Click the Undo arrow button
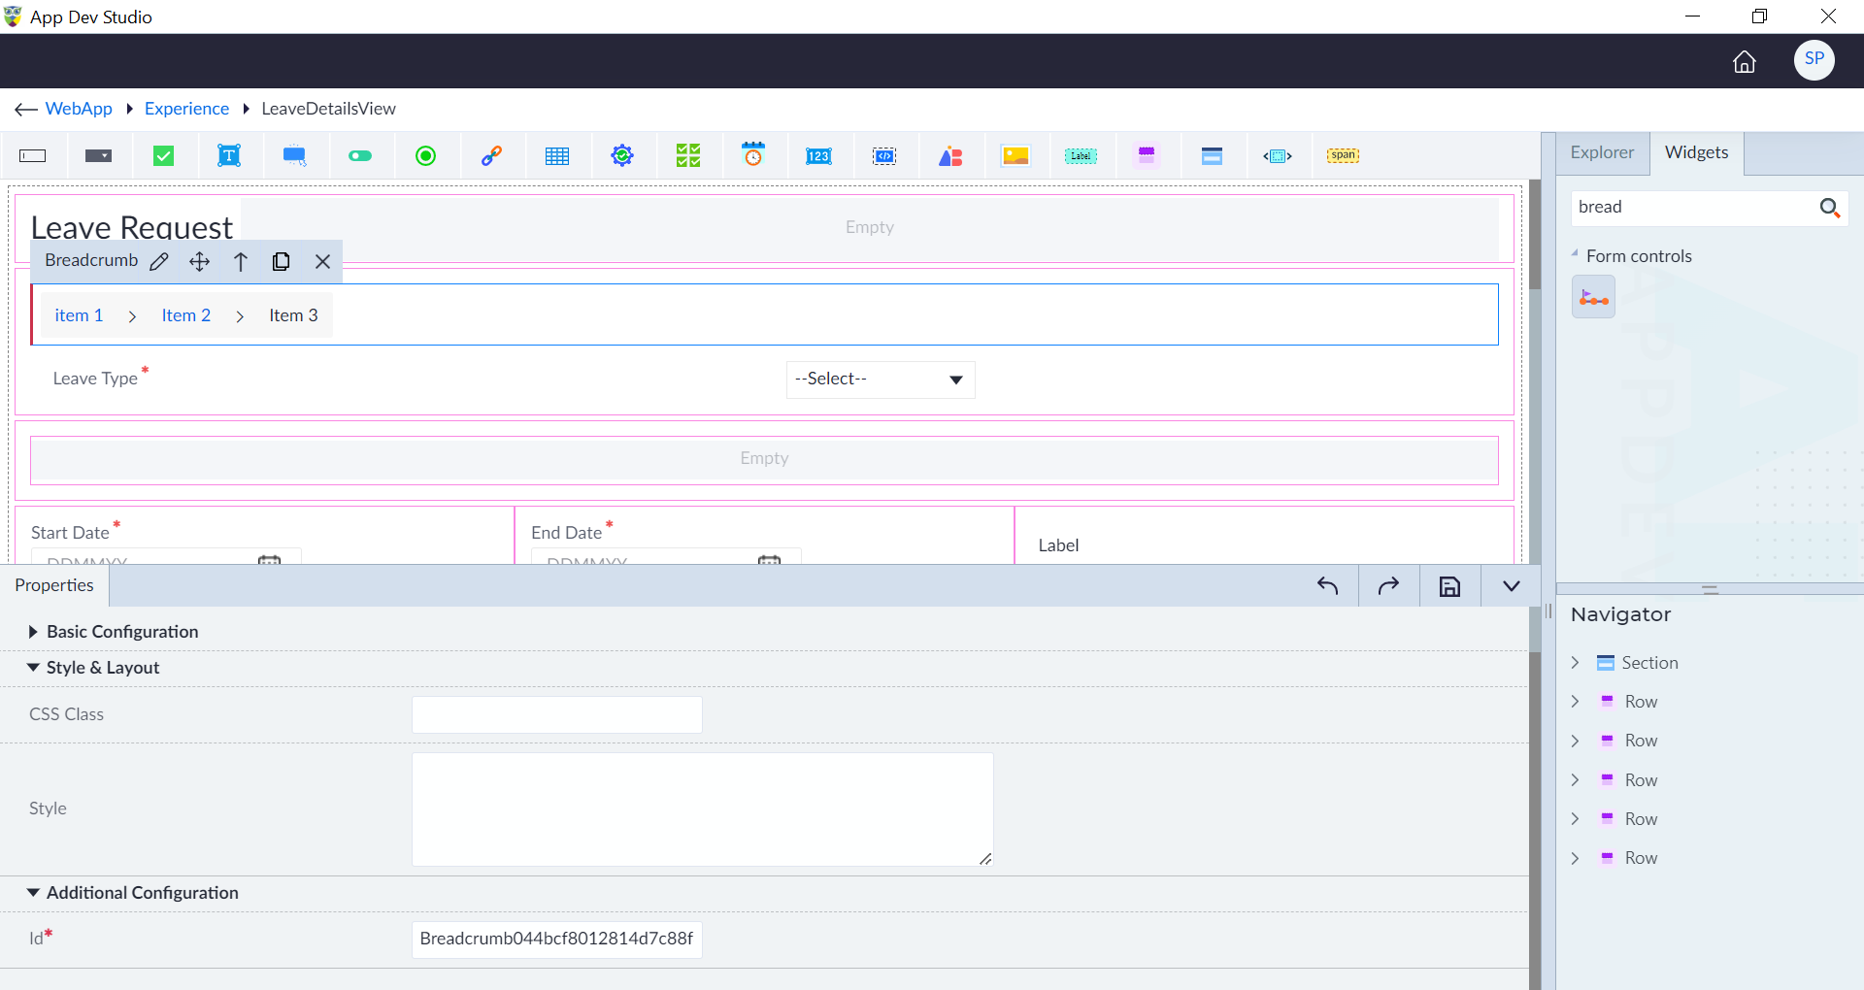 click(1327, 586)
